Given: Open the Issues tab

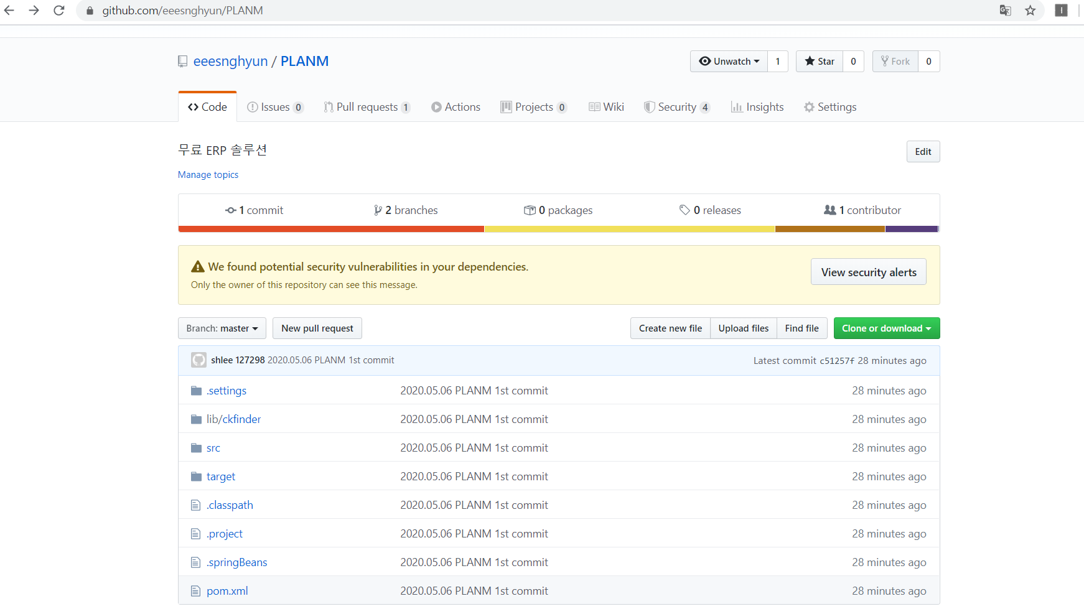Looking at the screenshot, I should [x=275, y=107].
